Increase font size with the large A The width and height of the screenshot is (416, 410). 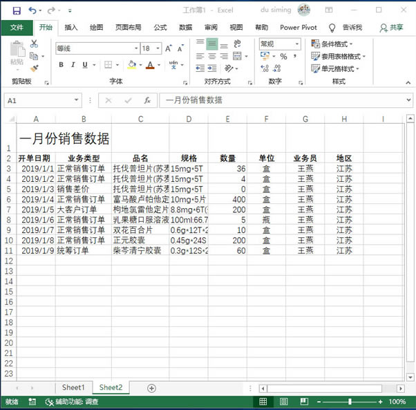[x=169, y=48]
